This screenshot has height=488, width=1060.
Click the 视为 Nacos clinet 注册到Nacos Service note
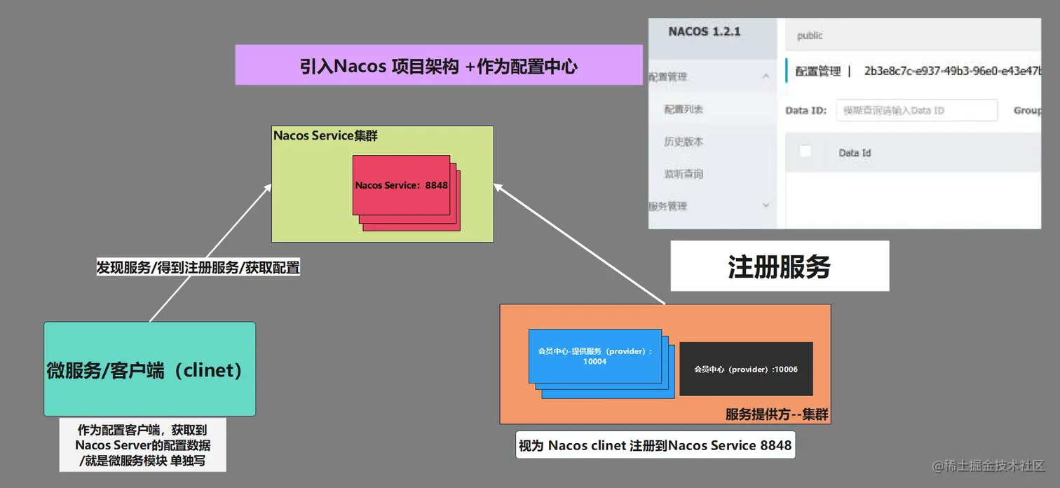655,445
